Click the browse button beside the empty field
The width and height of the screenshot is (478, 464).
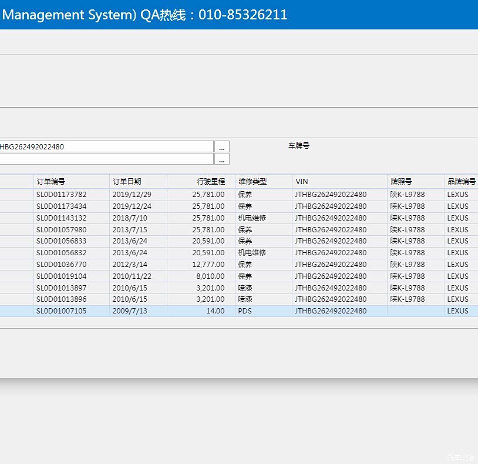(221, 159)
